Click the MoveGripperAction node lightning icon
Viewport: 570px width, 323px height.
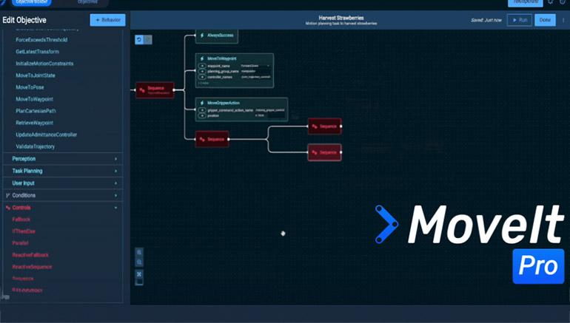tap(202, 103)
